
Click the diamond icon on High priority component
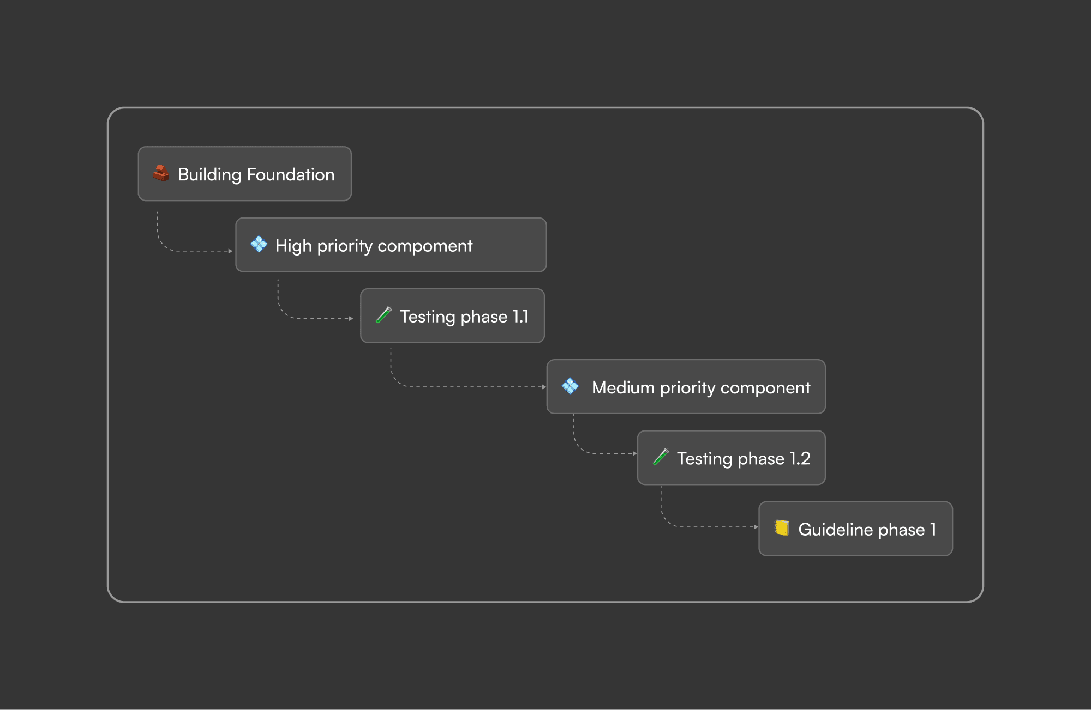259,245
